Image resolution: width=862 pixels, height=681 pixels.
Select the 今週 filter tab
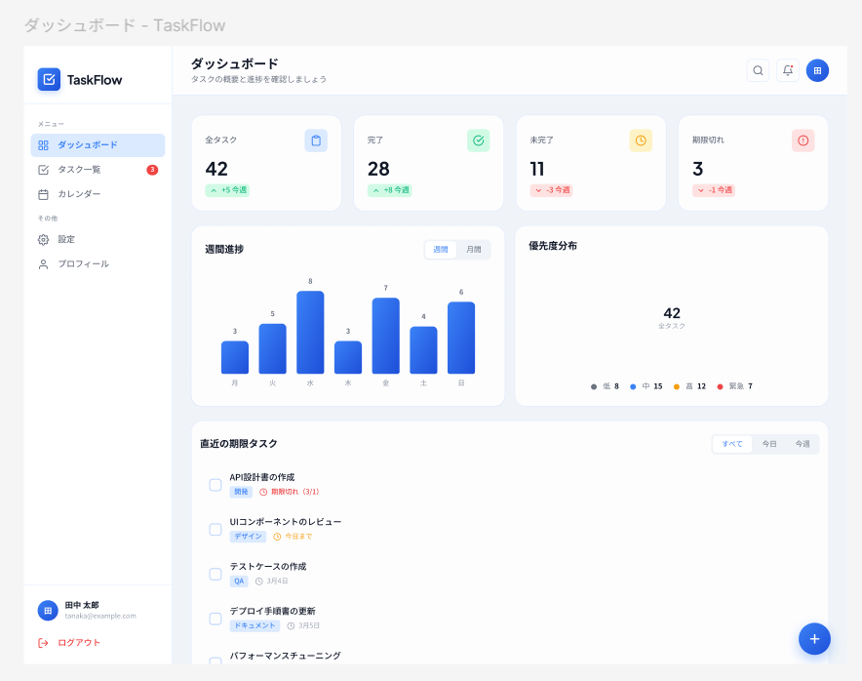point(803,444)
